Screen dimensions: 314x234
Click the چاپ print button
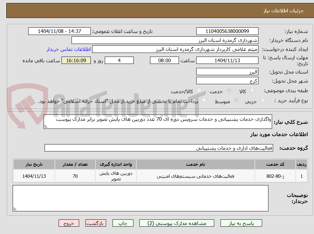123,223
